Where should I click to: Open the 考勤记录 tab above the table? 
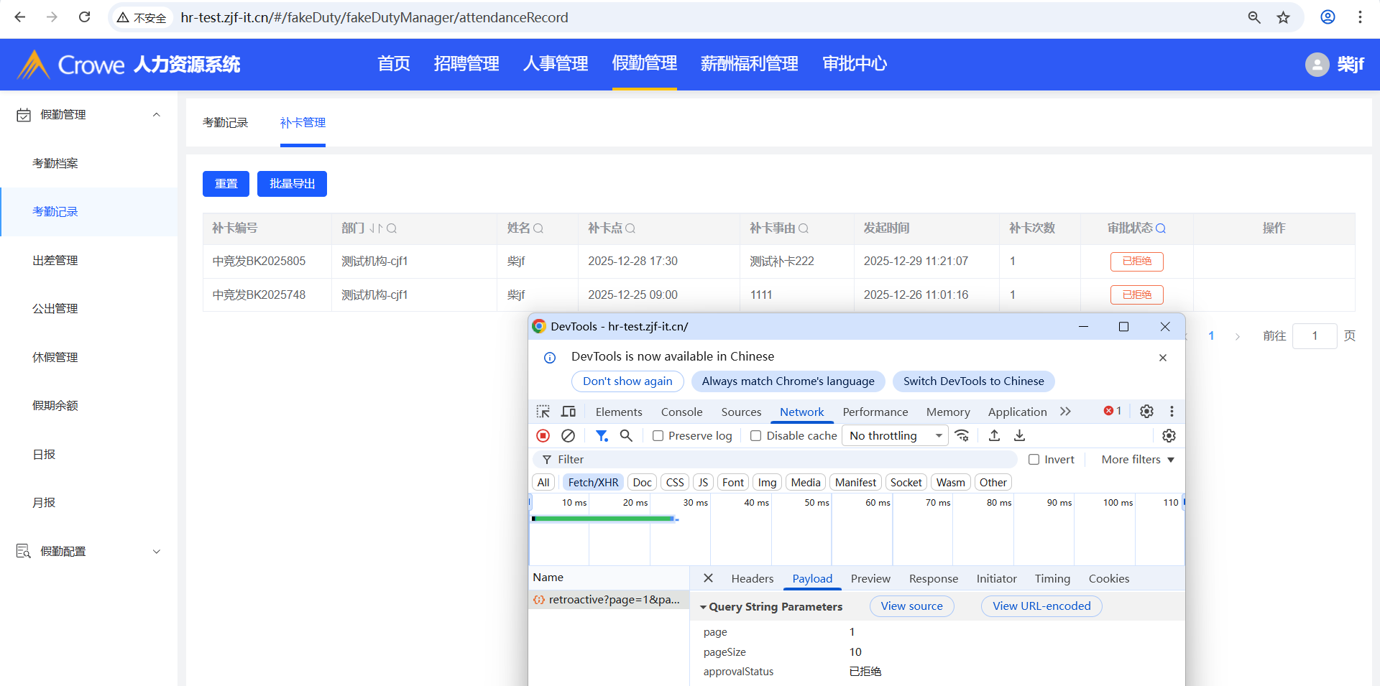[x=225, y=123]
